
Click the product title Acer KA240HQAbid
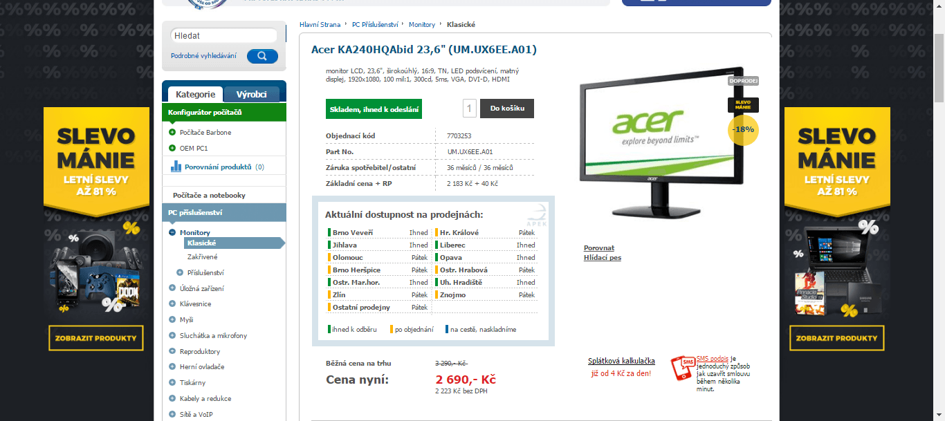coord(424,50)
